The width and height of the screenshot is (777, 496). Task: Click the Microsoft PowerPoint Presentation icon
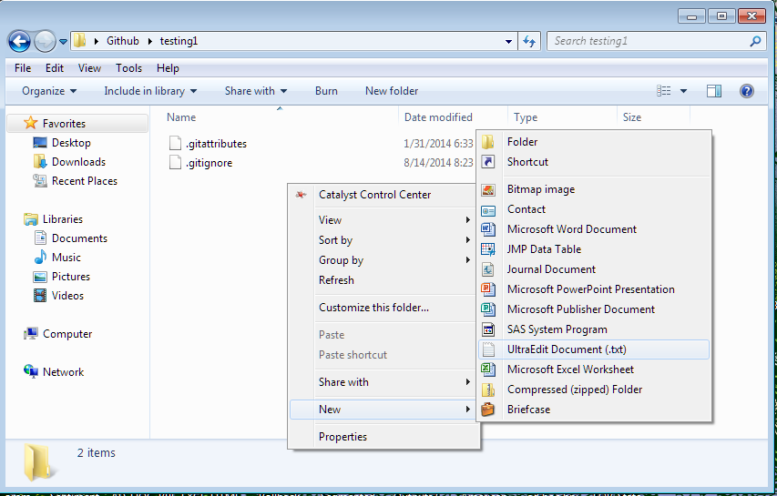click(488, 289)
